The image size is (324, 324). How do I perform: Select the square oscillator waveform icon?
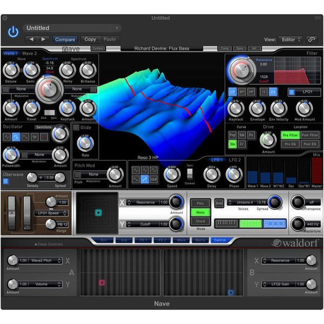[16, 137]
